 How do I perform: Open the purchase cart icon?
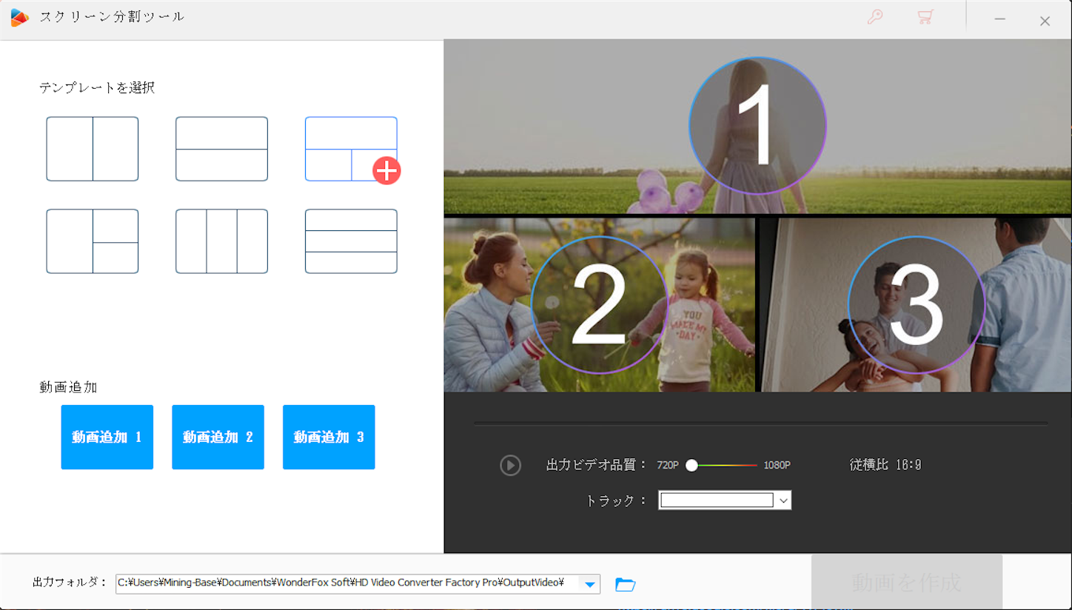point(925,18)
